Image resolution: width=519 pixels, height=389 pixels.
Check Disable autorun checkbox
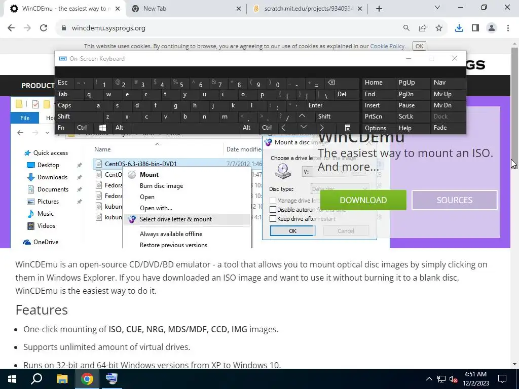[273, 210]
